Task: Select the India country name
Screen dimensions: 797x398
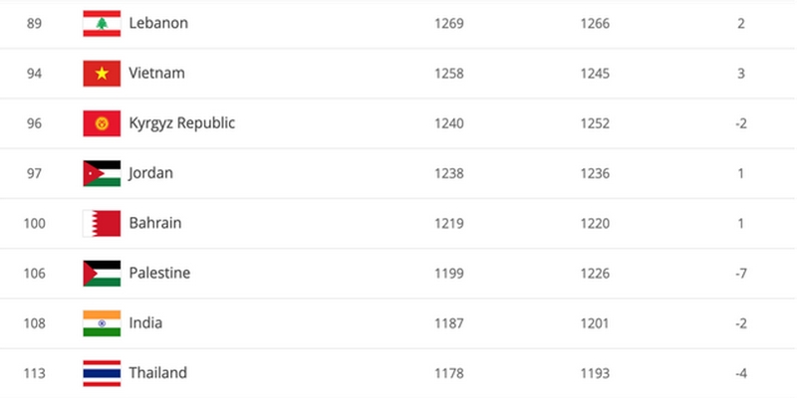Action: coord(145,322)
